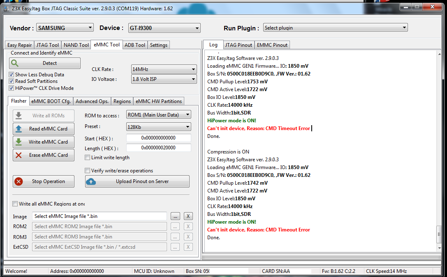Enable Verify write/erase operations checkbox
The width and height of the screenshot is (447, 277).
coord(88,171)
